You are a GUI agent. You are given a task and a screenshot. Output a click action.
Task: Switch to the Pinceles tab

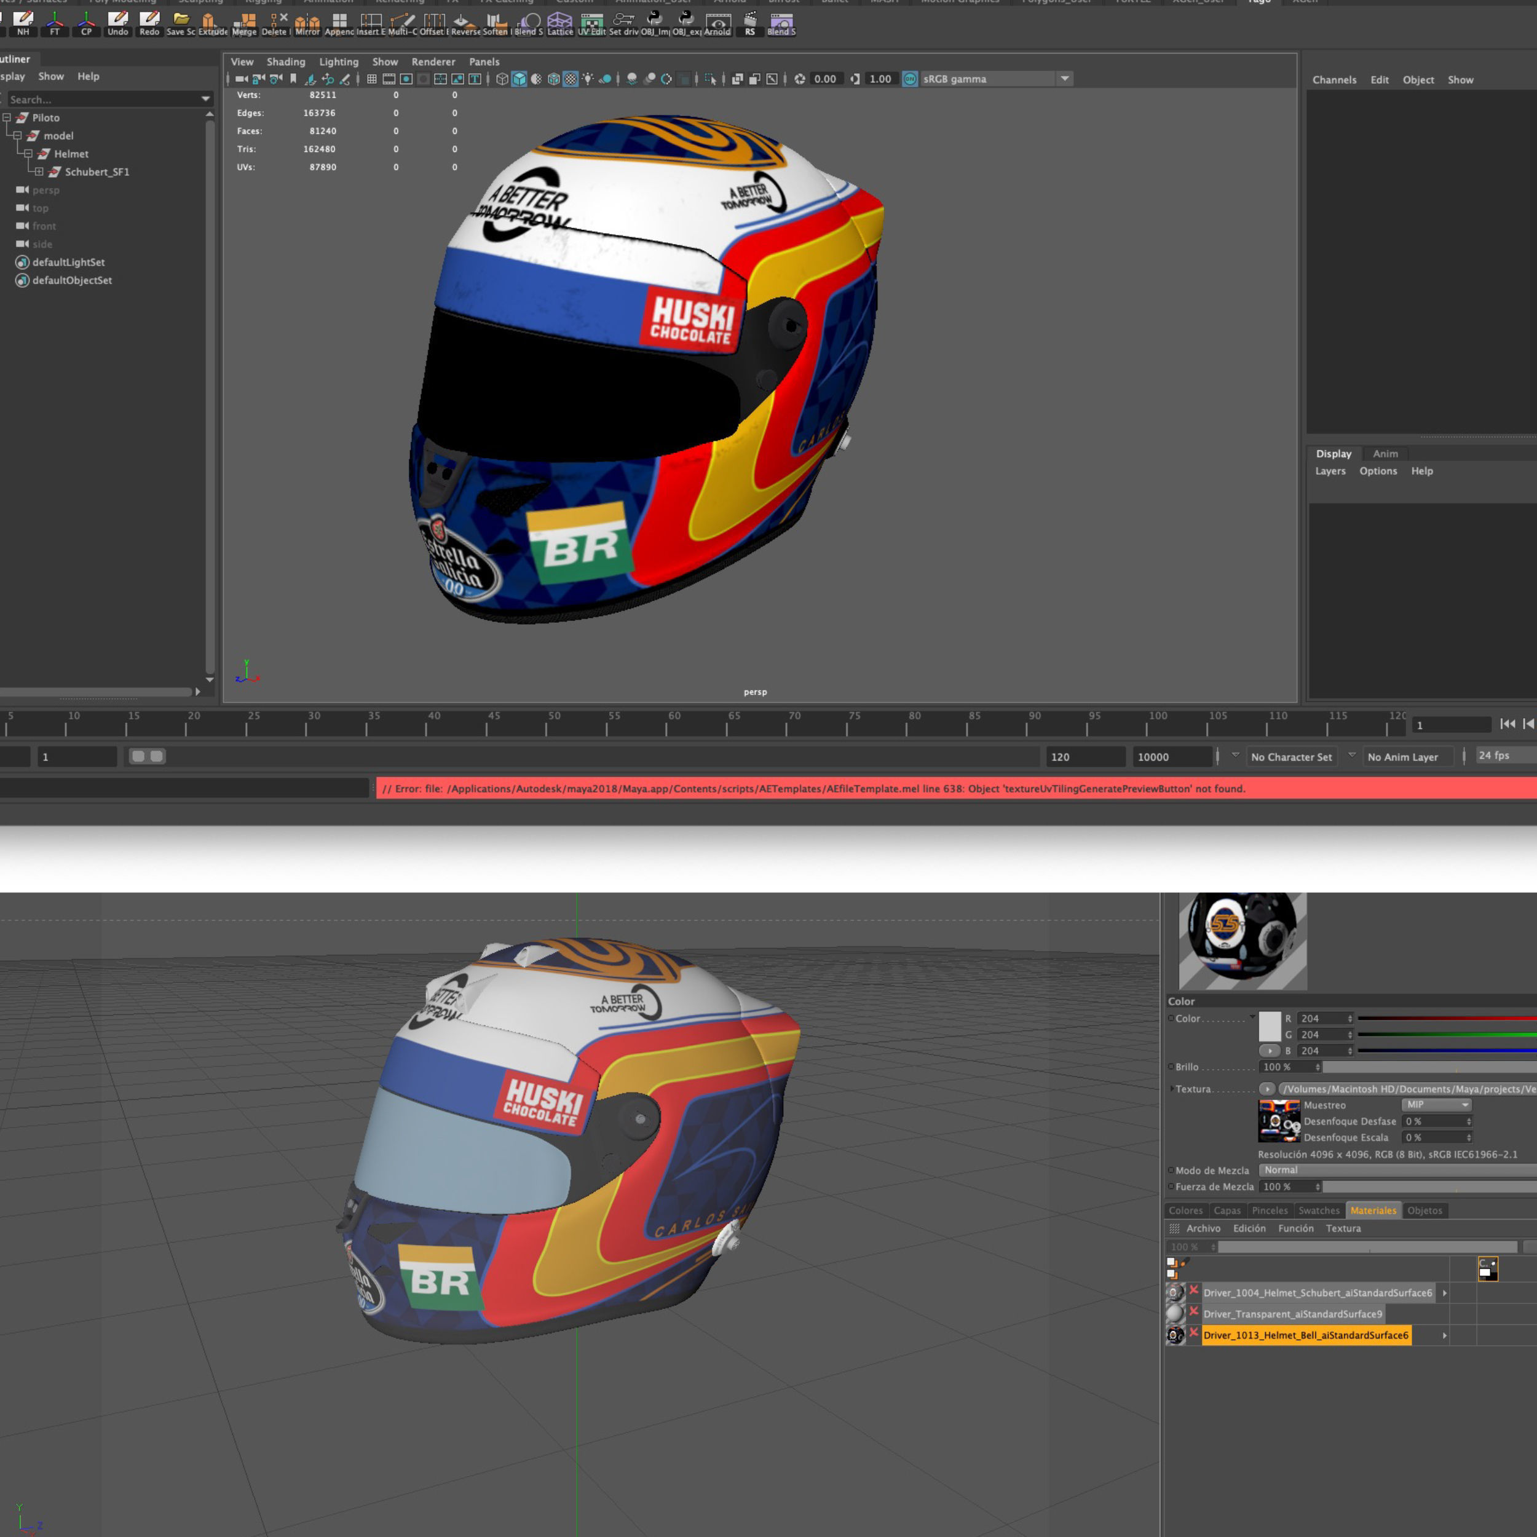(1270, 1210)
